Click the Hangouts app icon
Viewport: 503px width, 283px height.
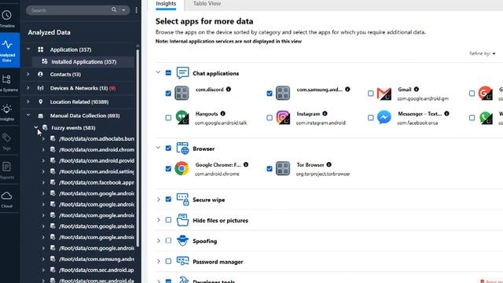182,117
